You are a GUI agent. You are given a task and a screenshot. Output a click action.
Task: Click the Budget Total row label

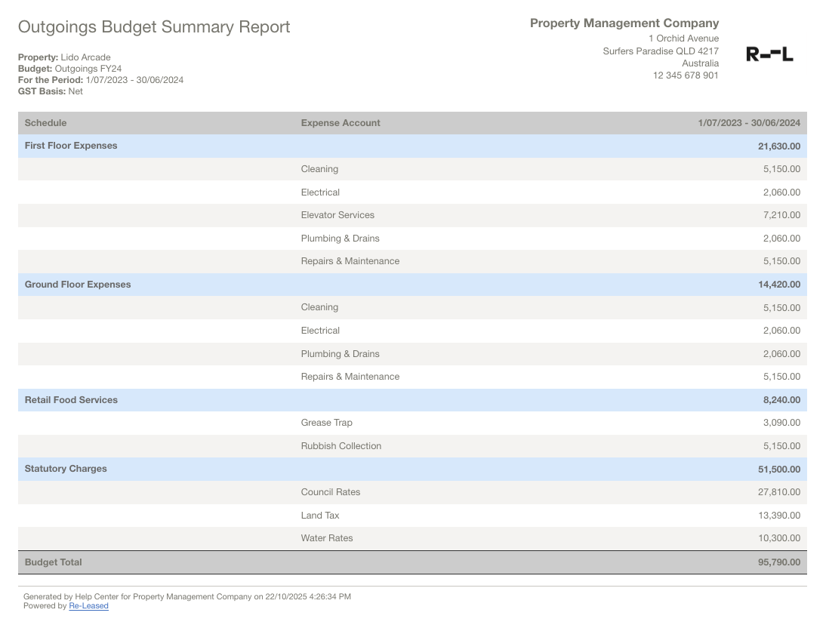(x=53, y=562)
